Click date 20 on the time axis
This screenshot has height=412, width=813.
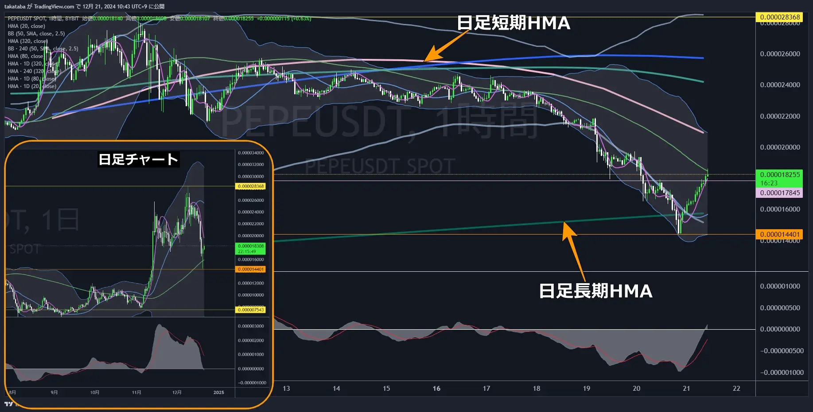pos(636,389)
